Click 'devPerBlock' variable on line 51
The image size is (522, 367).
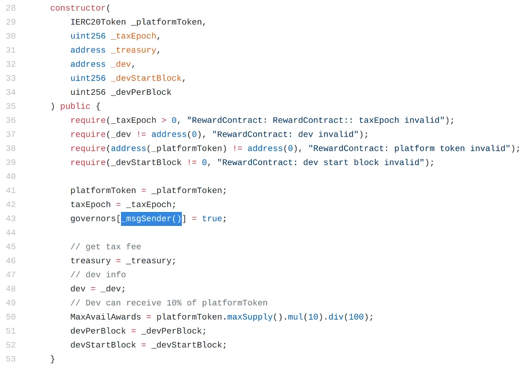coord(98,331)
